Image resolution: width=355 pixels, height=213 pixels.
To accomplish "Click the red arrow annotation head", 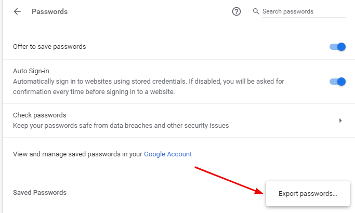I will (x=259, y=192).
